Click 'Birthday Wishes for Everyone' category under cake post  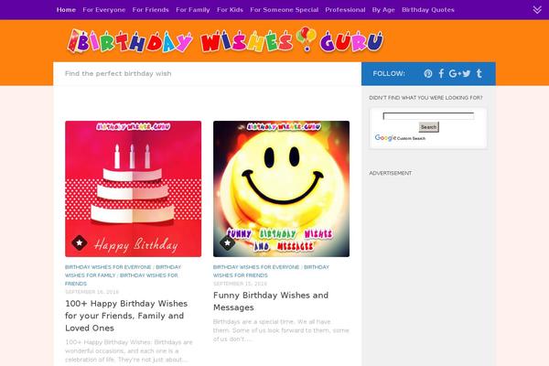108,267
